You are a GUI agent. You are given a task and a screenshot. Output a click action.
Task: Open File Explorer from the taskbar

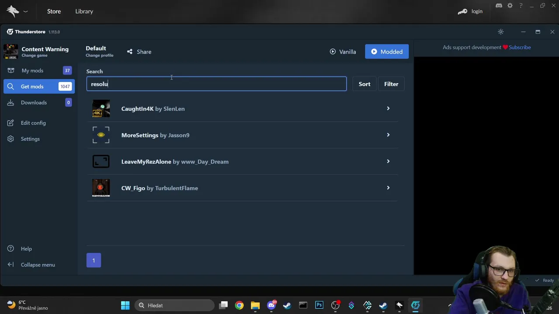[255, 305]
